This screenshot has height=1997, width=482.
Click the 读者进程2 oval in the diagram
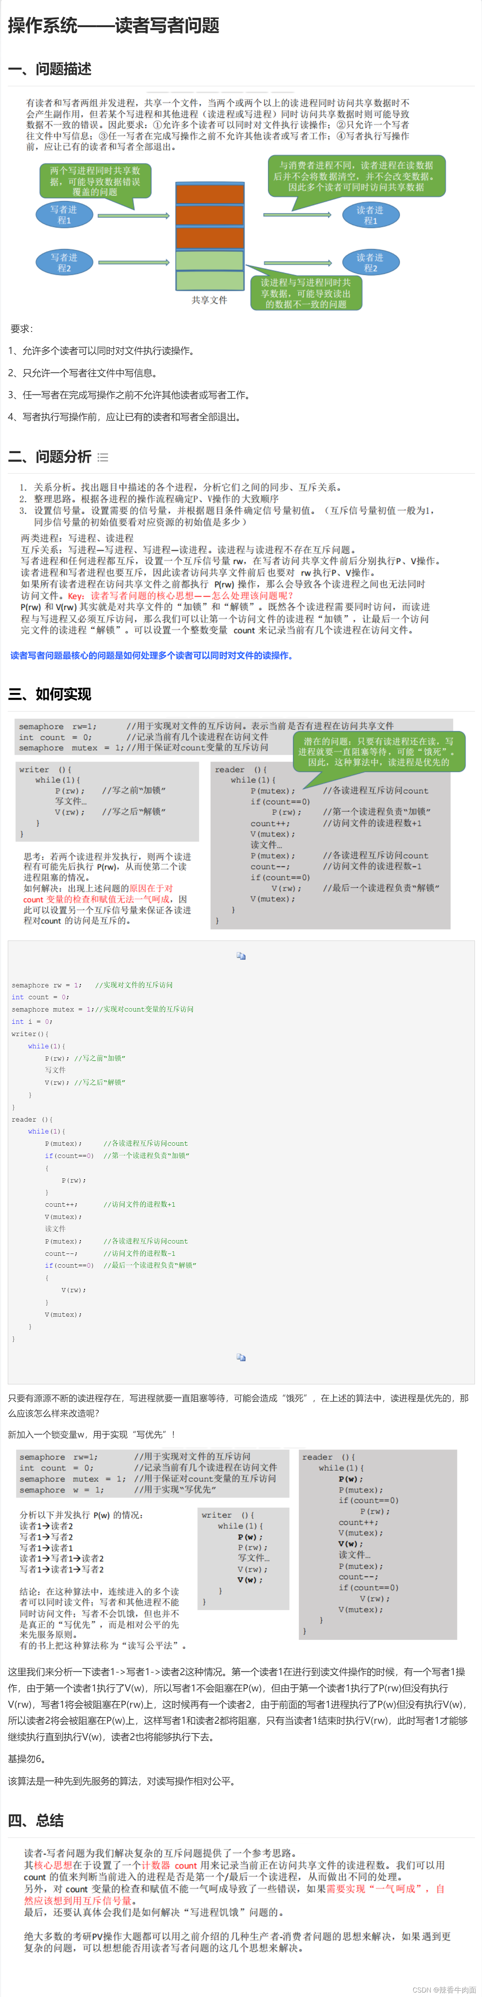pyautogui.click(x=371, y=263)
